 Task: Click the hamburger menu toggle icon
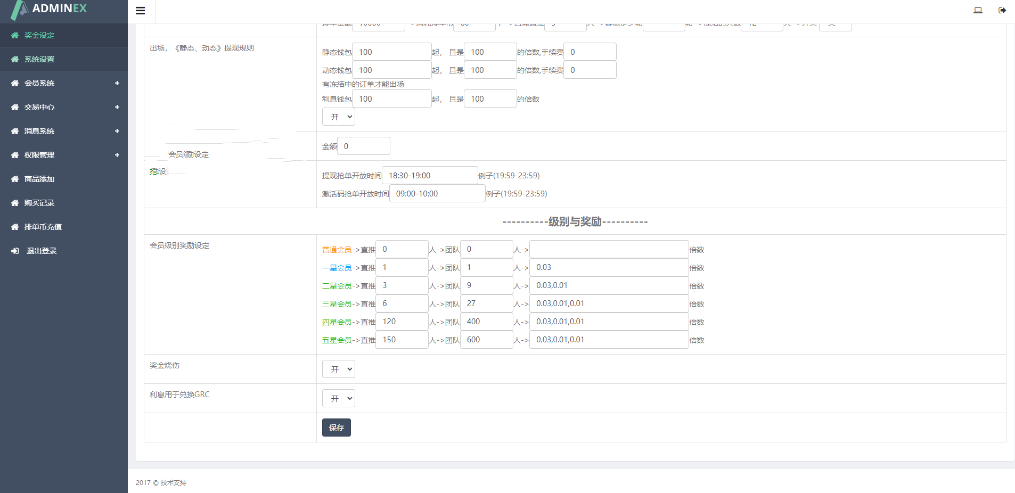click(141, 11)
